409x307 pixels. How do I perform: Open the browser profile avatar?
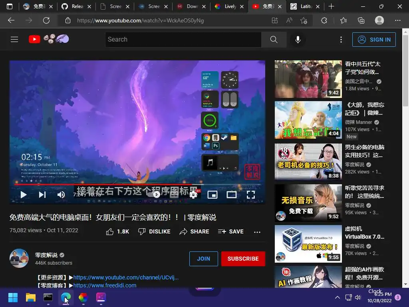[379, 20]
